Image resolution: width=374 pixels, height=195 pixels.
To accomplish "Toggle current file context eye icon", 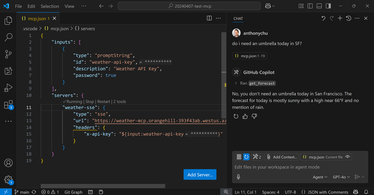I will pos(347,157).
